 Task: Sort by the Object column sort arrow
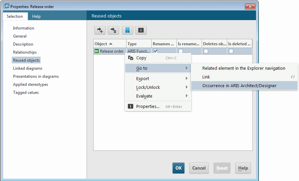[x=111, y=44]
